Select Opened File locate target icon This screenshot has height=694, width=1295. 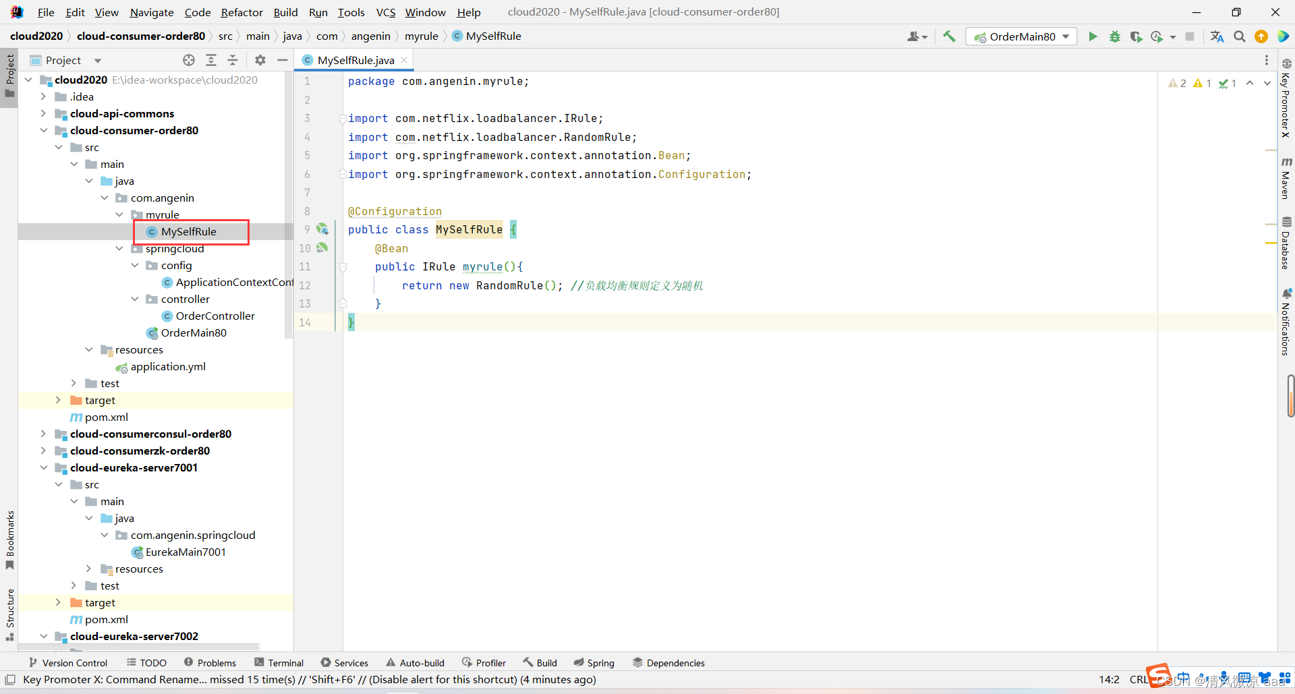189,60
